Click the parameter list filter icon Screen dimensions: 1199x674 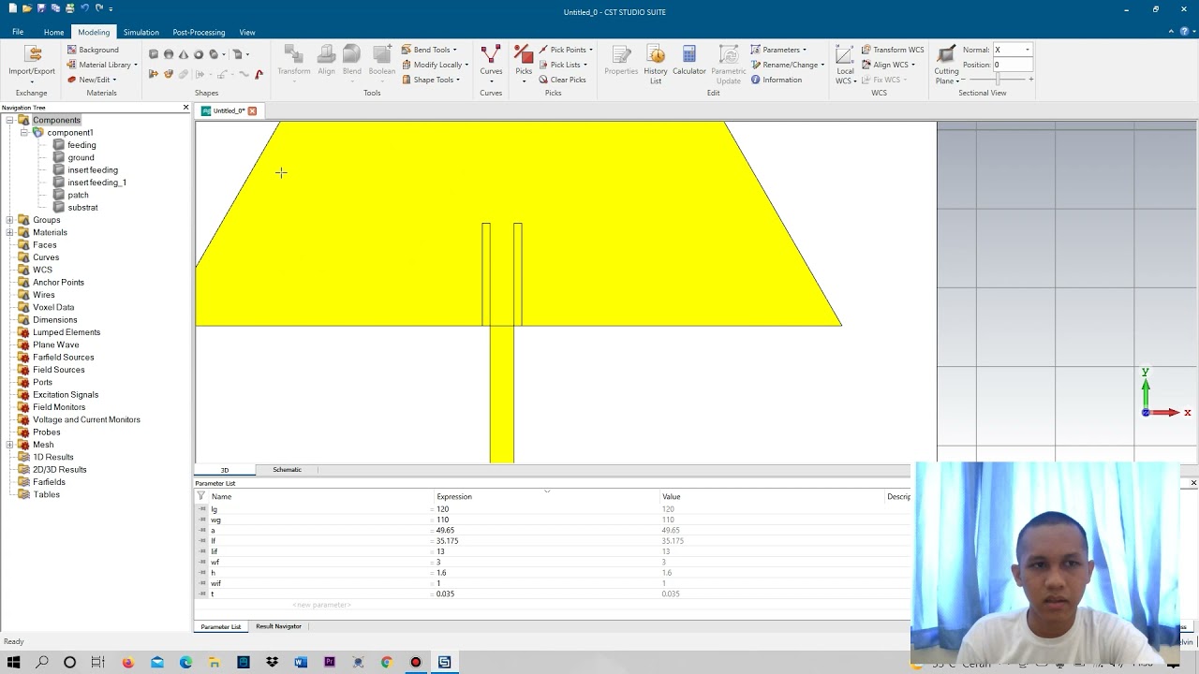(200, 497)
